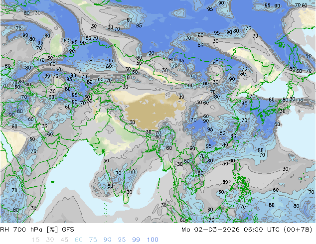Select the light-blue legend value 60

[79, 240]
